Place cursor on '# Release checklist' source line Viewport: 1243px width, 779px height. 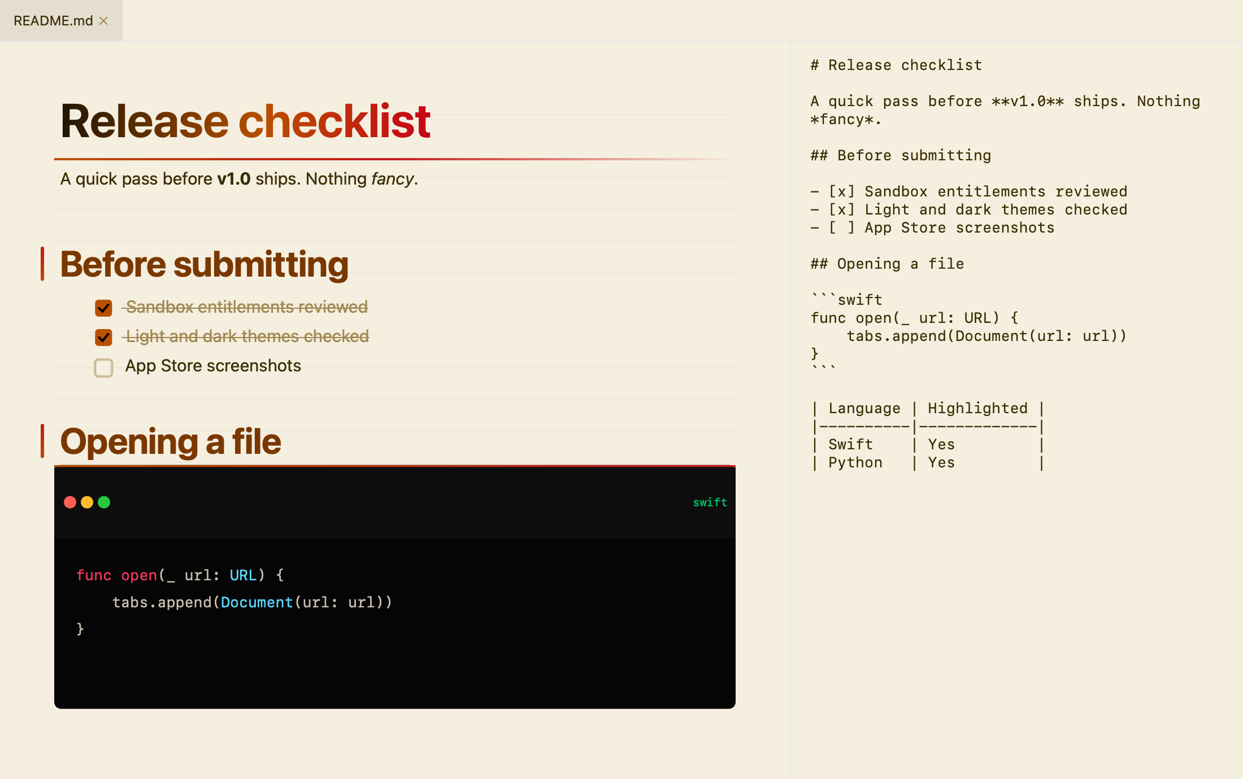click(x=896, y=65)
